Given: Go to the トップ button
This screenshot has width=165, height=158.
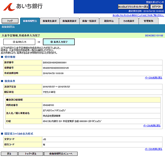Looking at the screenshot, I should (x=10, y=21).
